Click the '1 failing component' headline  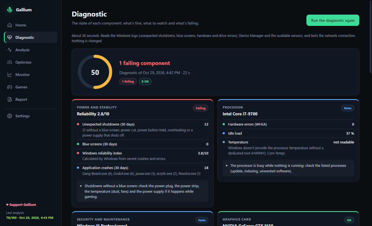coord(145,63)
